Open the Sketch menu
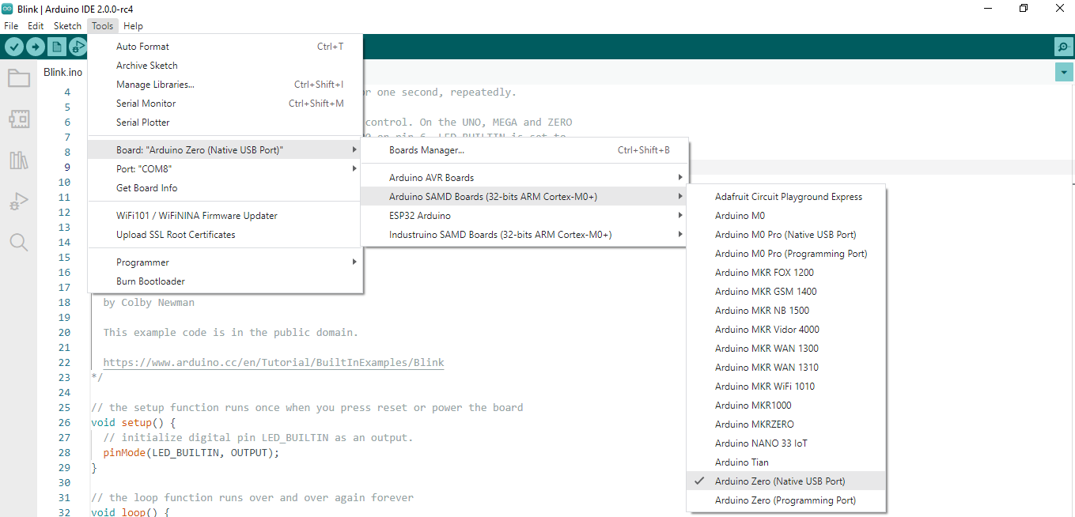This screenshot has height=517, width=1075. tap(67, 26)
